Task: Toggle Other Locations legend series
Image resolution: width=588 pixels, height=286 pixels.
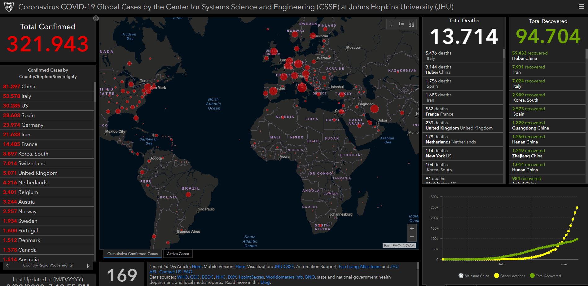Action: (x=510, y=276)
